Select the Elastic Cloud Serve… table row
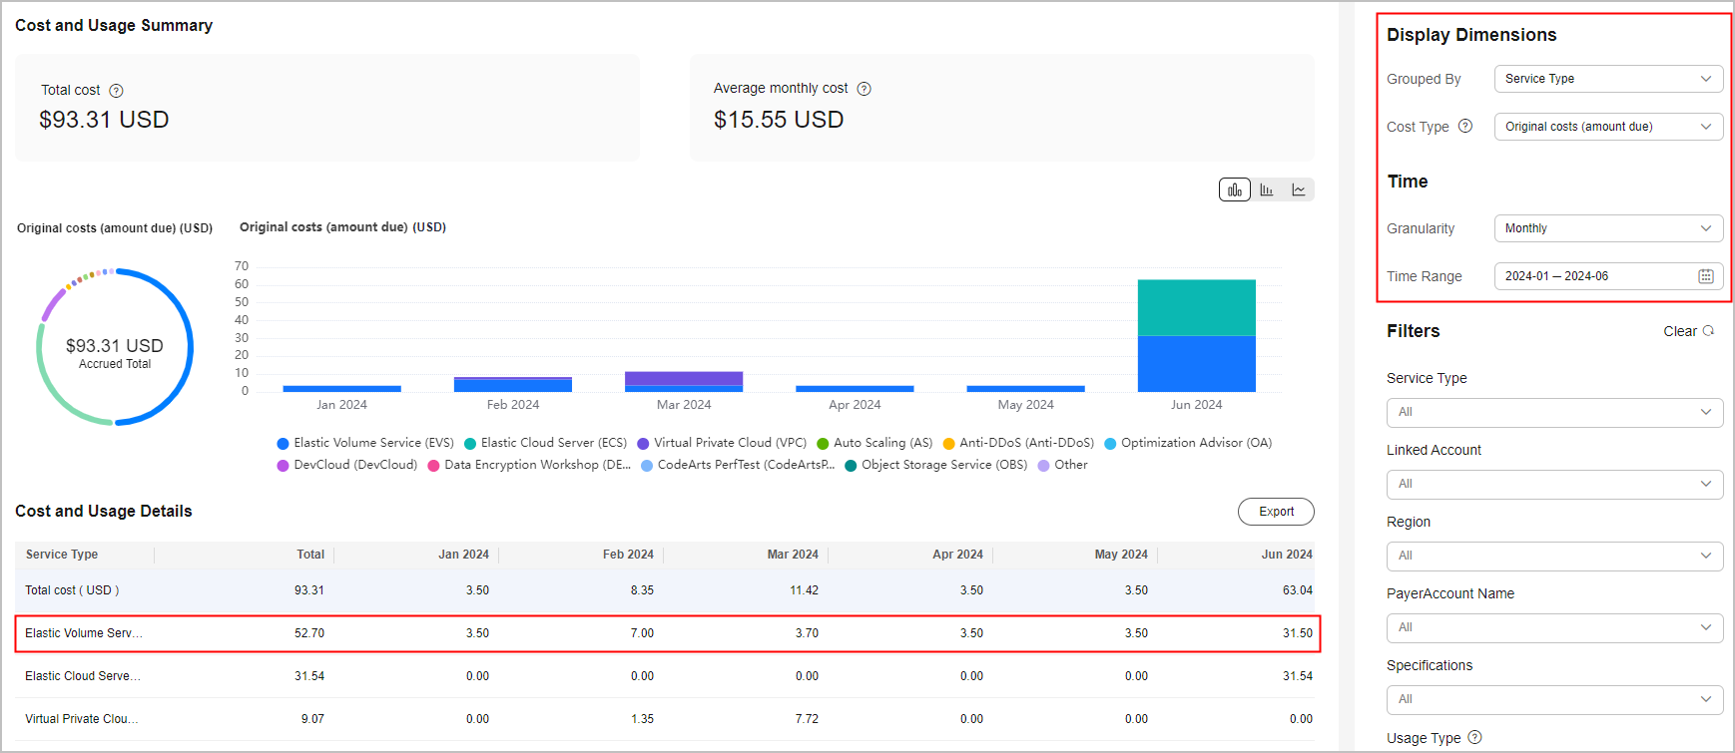The height and width of the screenshot is (753, 1735). (x=665, y=676)
